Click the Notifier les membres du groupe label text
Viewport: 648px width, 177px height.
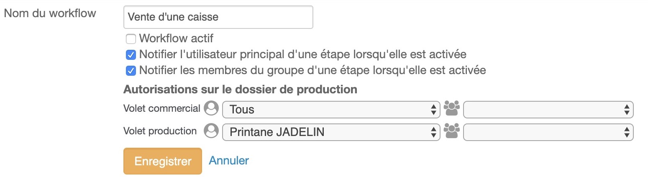(x=312, y=70)
